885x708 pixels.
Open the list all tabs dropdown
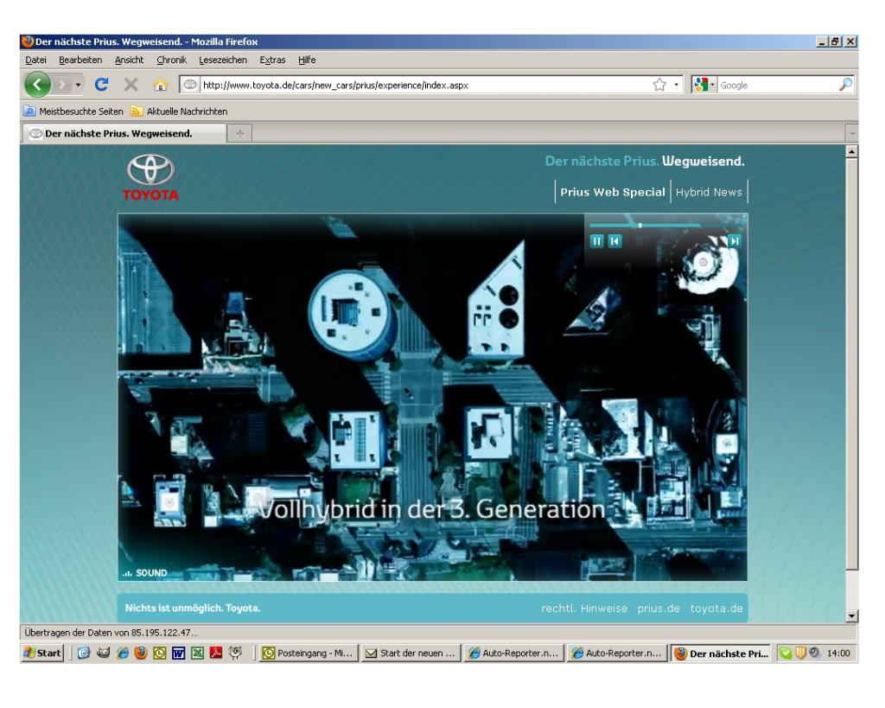tap(851, 134)
